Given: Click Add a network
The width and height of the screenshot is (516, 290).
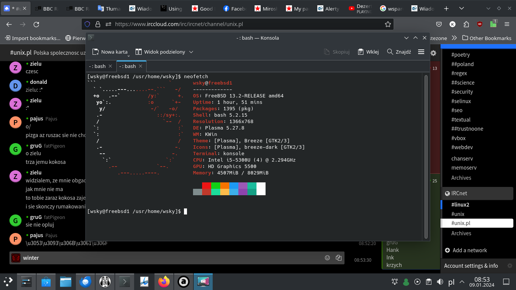Looking at the screenshot, I should pyautogui.click(x=470, y=250).
